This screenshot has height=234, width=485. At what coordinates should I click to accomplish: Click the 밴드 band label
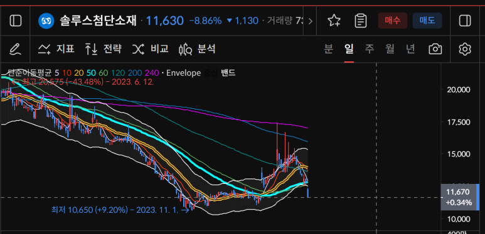(x=228, y=73)
